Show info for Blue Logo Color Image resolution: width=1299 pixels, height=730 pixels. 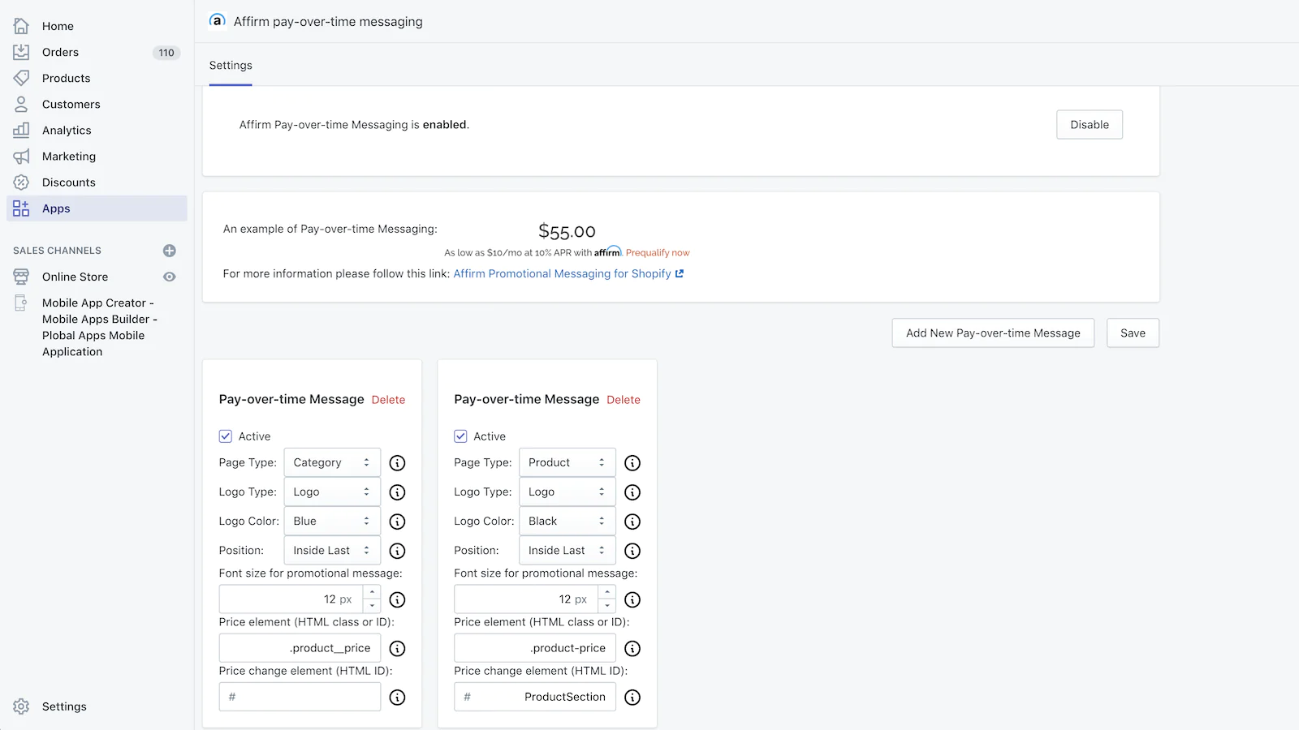(x=397, y=522)
